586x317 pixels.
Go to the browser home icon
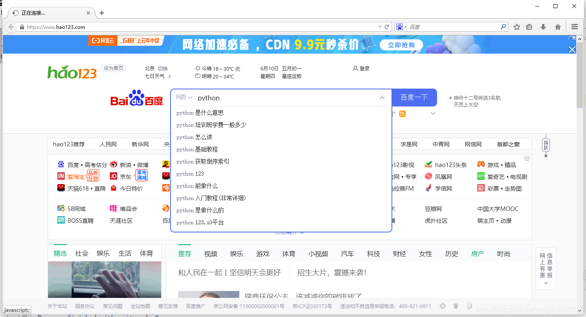pos(558,27)
